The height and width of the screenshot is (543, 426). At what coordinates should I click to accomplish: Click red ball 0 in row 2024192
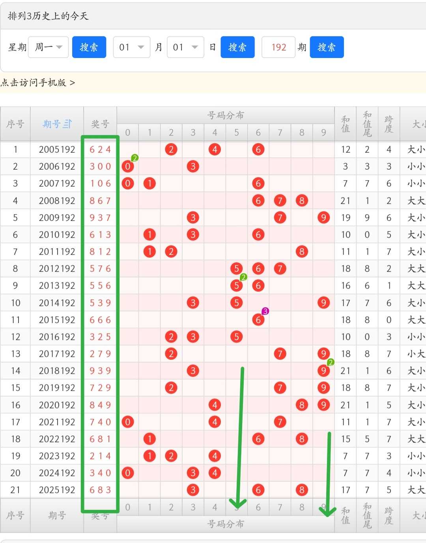coord(128,473)
